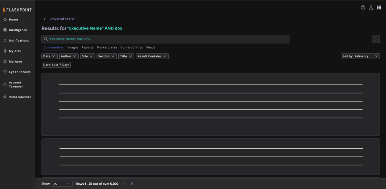This screenshot has height=189, width=386.
Task: Open the three-dot options menu
Action: tap(376, 39)
